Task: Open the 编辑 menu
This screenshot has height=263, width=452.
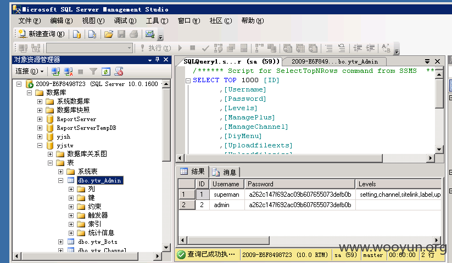Action: coord(61,21)
